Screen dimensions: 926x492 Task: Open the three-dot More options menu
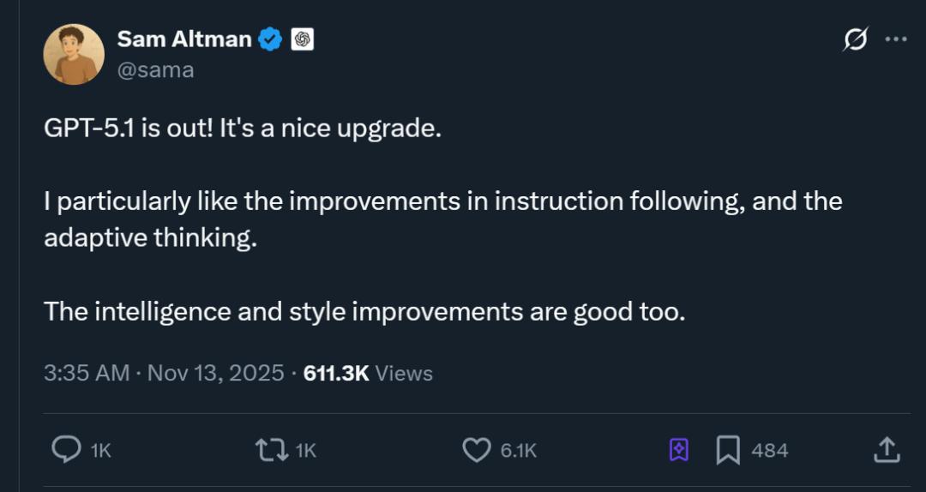click(895, 39)
